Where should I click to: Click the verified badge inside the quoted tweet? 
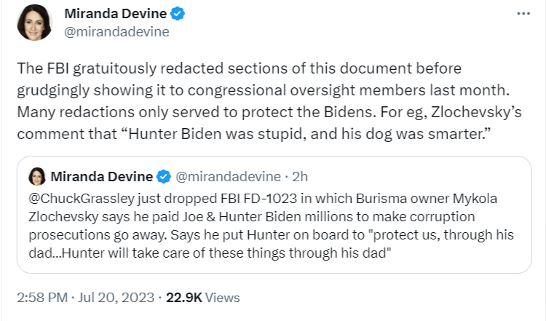pos(165,176)
